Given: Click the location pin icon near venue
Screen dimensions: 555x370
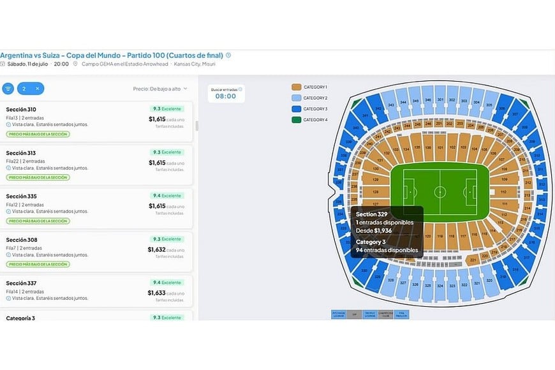Looking at the screenshot, I should (75, 64).
